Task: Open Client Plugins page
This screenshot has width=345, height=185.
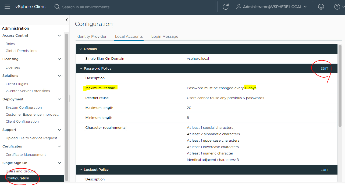Action: pos(17,84)
